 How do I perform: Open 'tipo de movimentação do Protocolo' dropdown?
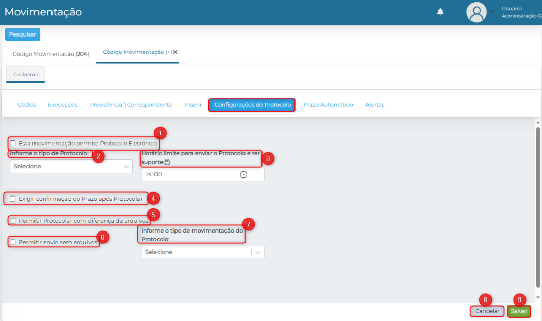(203, 252)
